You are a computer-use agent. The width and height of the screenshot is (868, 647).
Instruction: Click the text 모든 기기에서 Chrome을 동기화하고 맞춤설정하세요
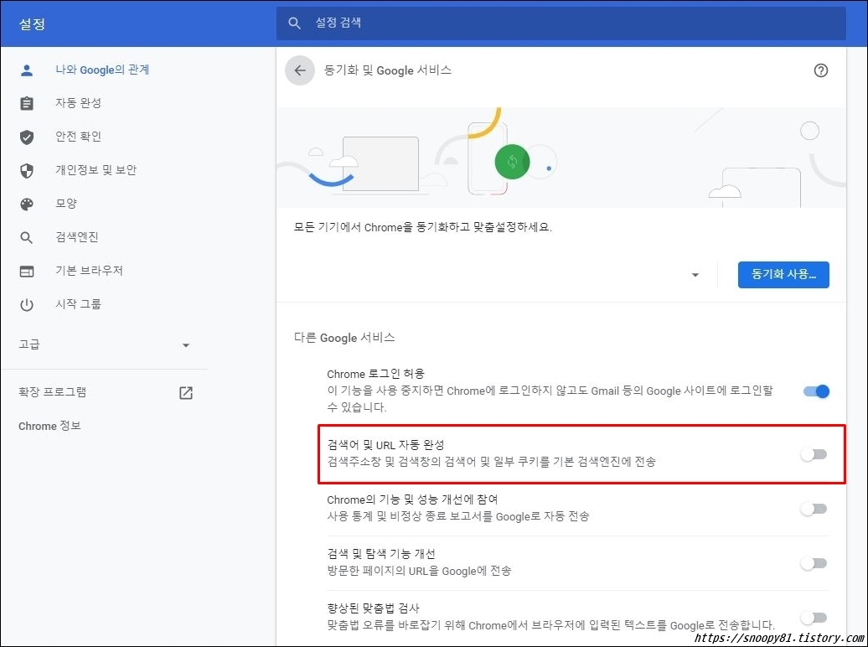point(423,227)
